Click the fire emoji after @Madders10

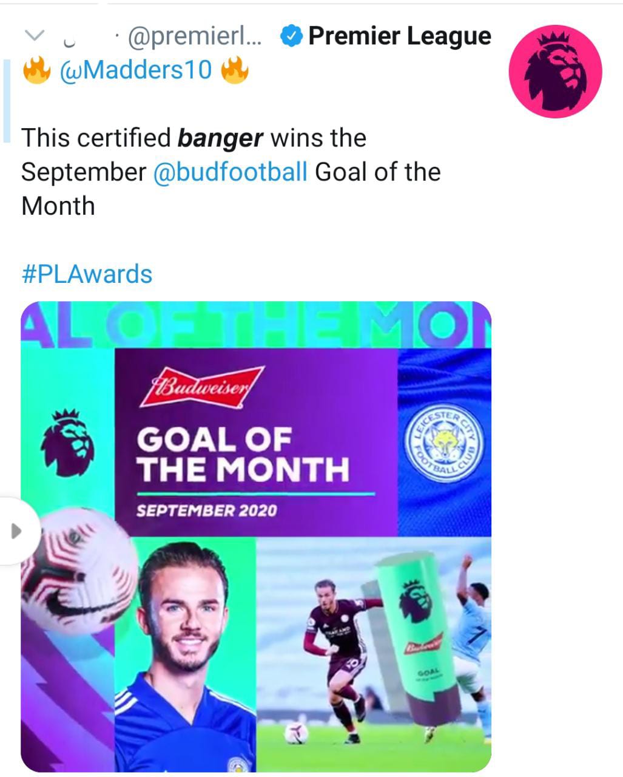[234, 70]
